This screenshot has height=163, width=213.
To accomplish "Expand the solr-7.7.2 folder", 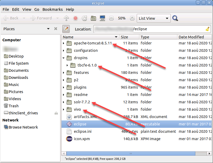I will [64, 102].
